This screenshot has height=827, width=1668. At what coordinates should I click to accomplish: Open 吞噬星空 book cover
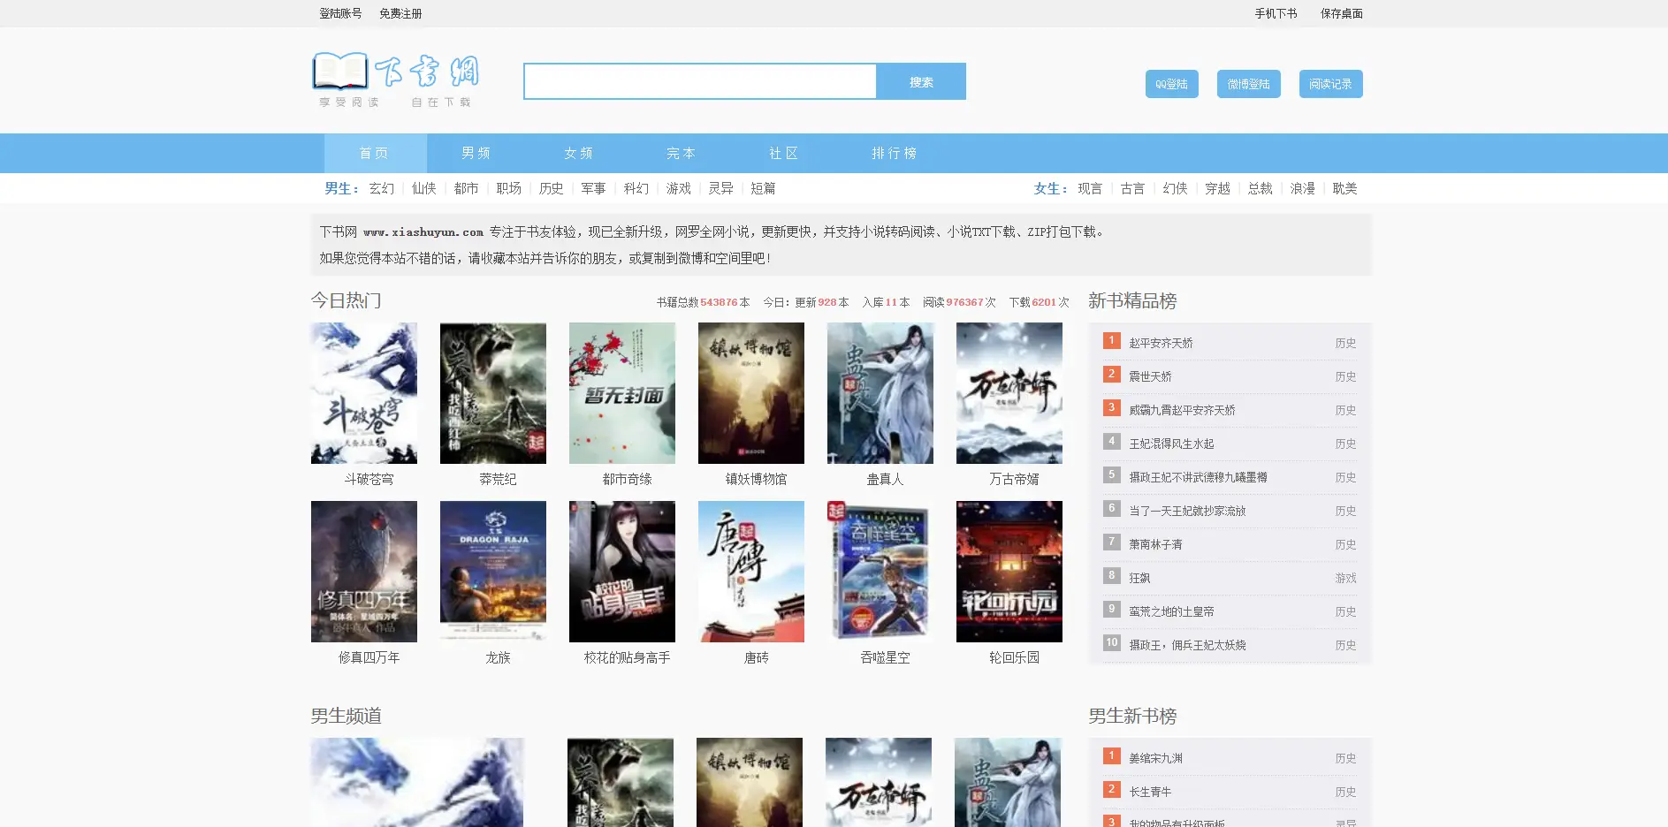(880, 572)
